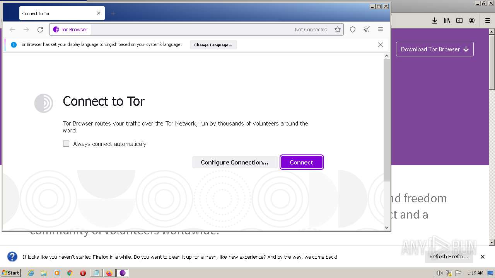Click the Connect button
495x278 pixels.
click(302, 162)
